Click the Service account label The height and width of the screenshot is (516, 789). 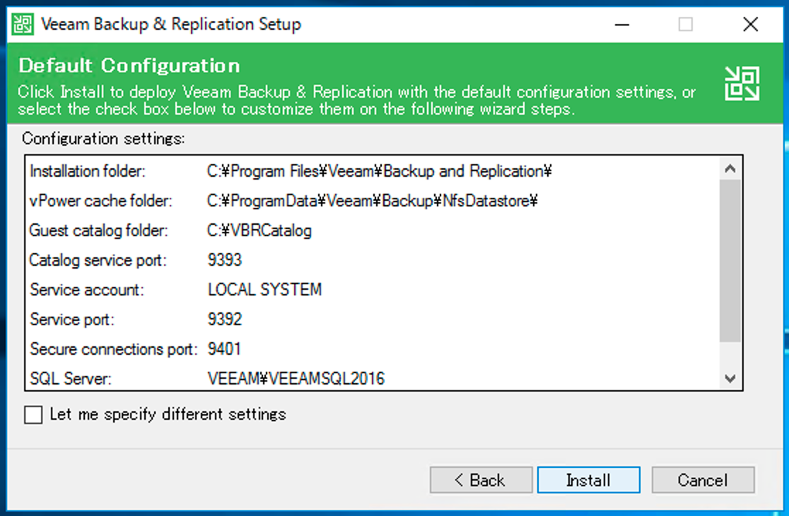87,290
